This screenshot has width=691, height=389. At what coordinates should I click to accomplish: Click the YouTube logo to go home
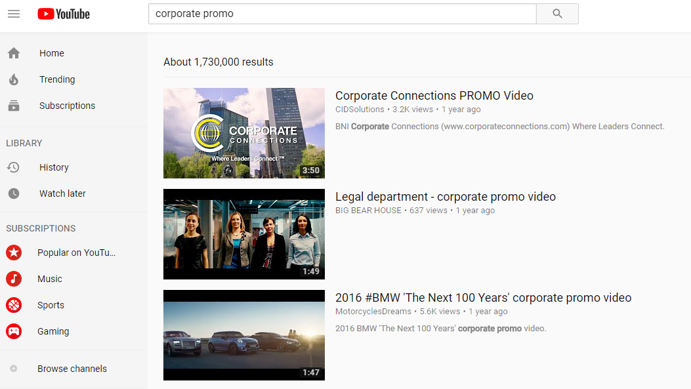pos(63,13)
